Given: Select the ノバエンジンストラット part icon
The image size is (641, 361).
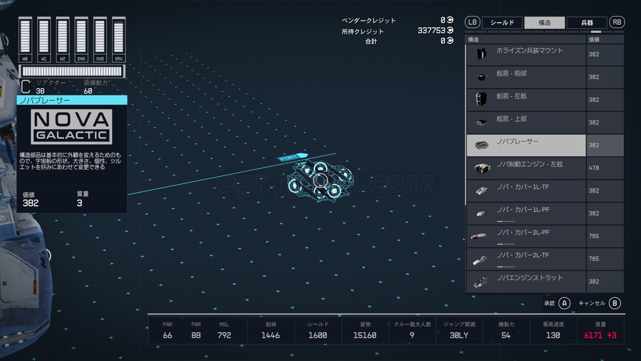Looking at the screenshot, I should [481, 282].
